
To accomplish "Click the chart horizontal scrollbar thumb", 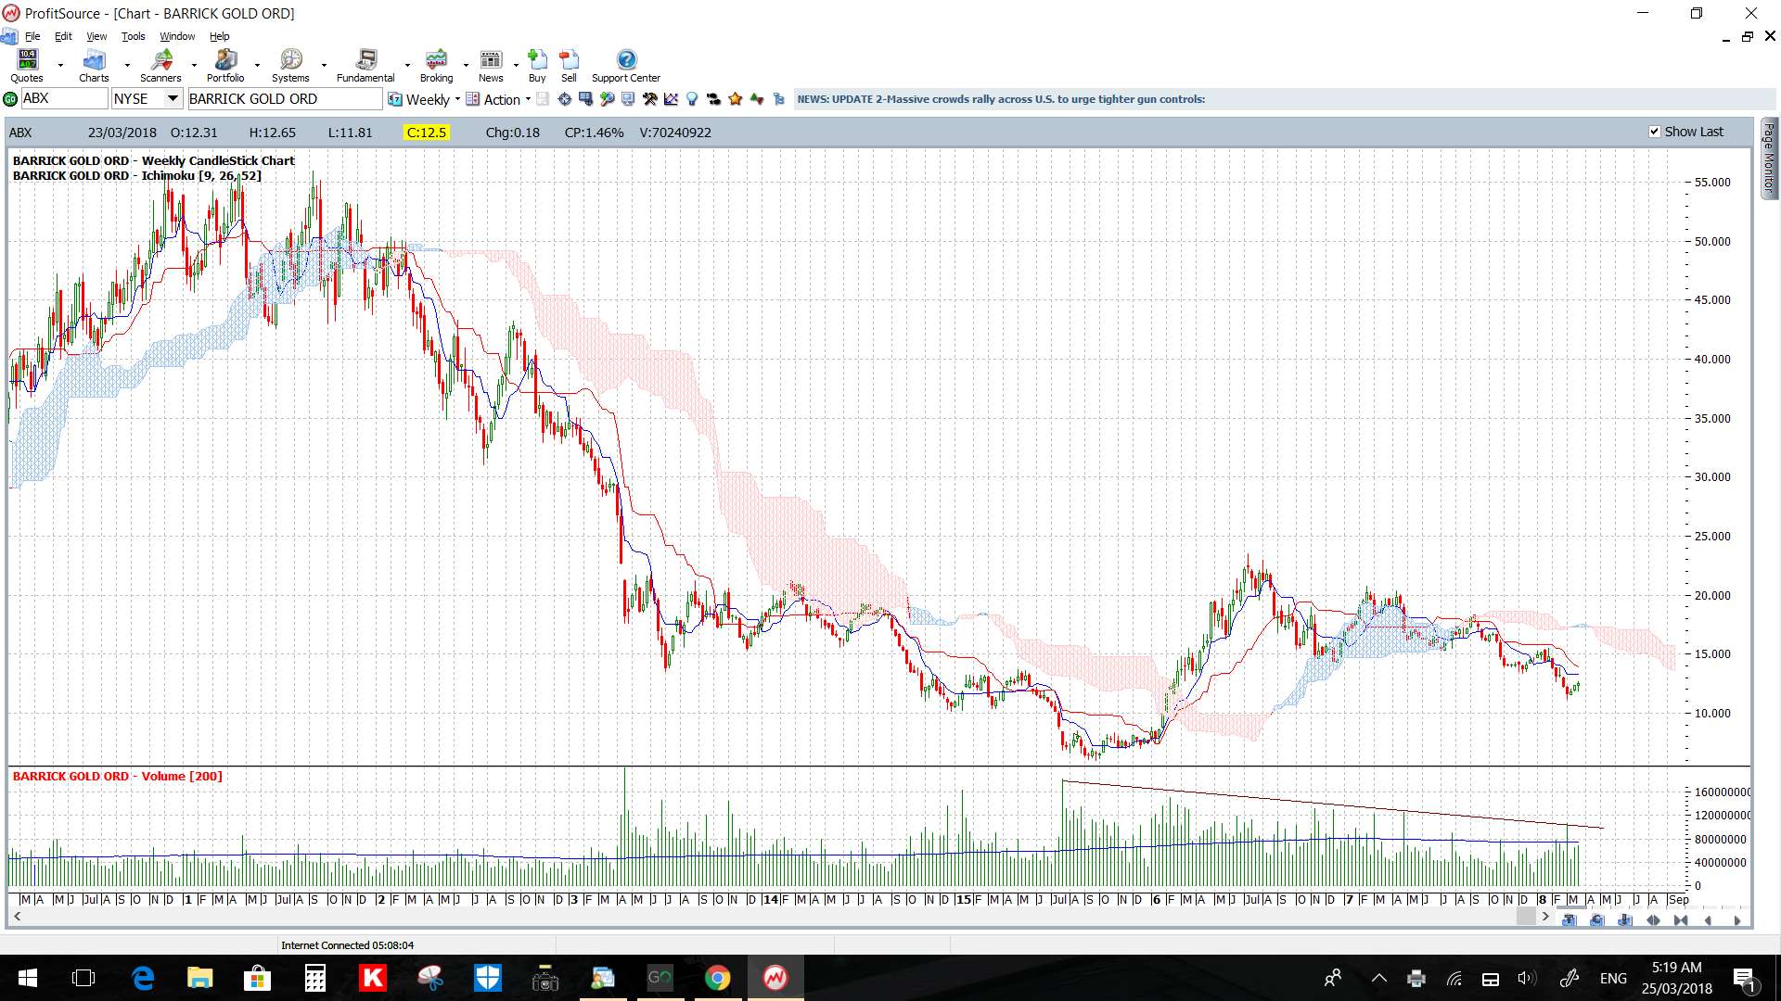I will coord(1526,917).
